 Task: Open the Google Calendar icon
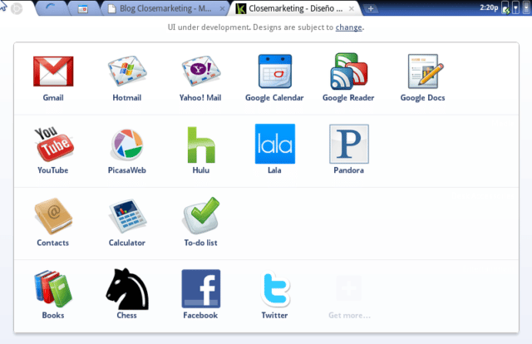click(x=275, y=71)
